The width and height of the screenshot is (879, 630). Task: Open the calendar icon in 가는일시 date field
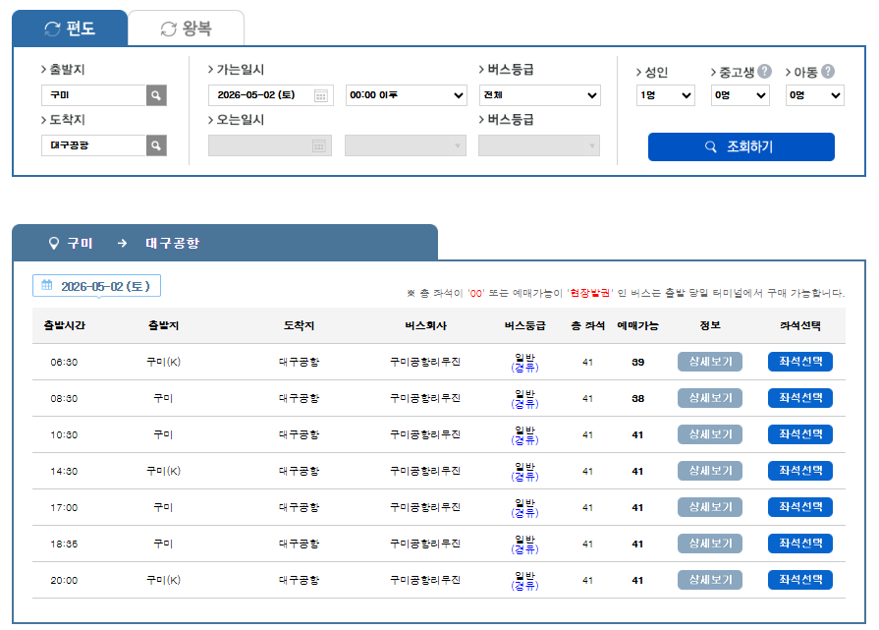(320, 96)
